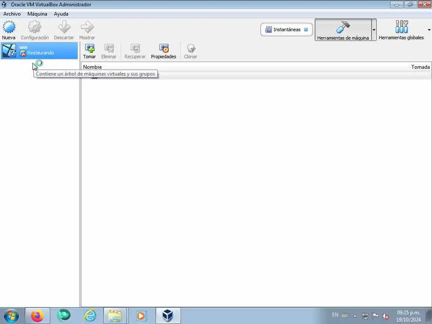The width and height of the screenshot is (432, 324).
Task: Click the on-screen keyboard tray icon
Action: pyautogui.click(x=345, y=316)
